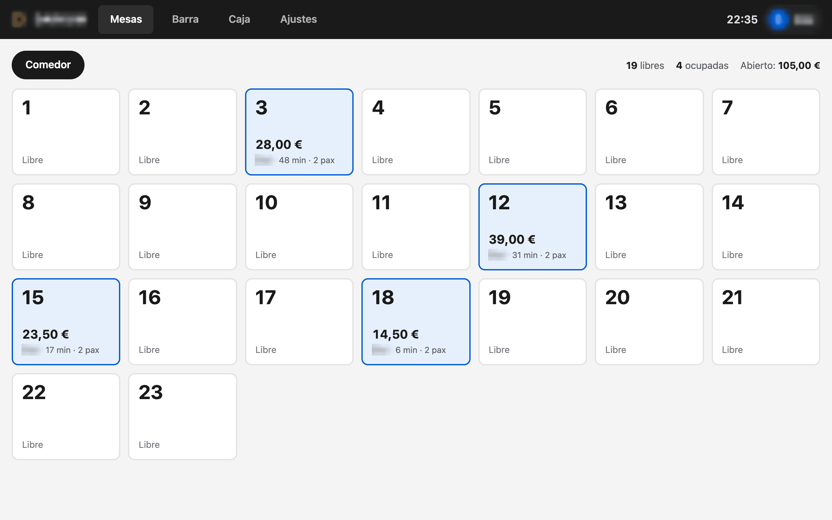Open occupied table 3 with 28,00 €
The height and width of the screenshot is (520, 832).
pyautogui.click(x=299, y=132)
